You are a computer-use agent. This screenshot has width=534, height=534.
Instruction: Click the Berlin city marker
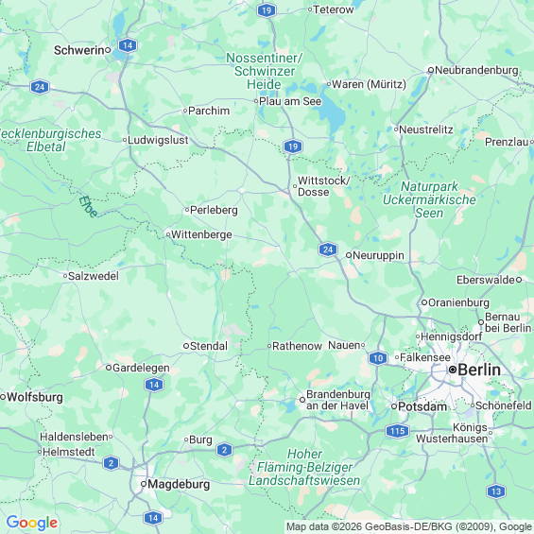(453, 370)
